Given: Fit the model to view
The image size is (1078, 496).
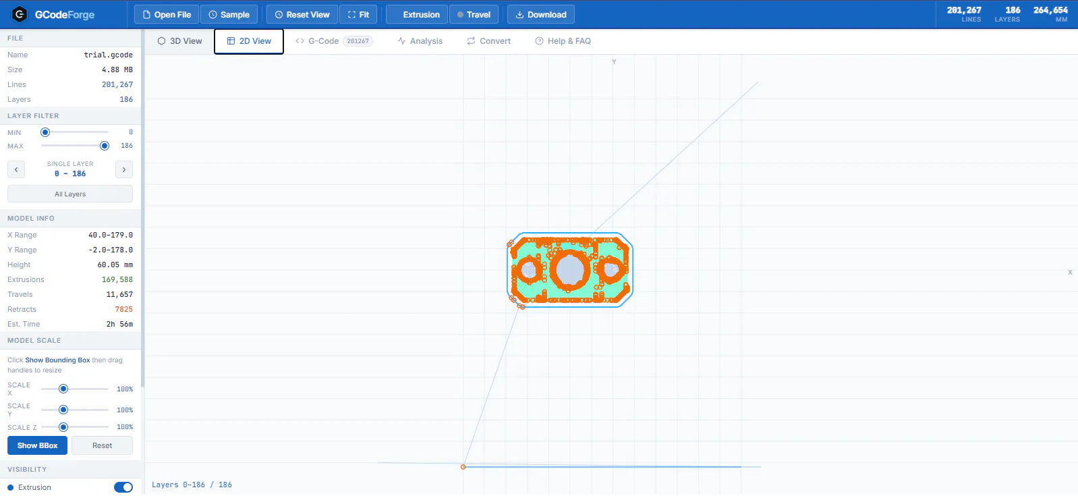Looking at the screenshot, I should (x=358, y=14).
